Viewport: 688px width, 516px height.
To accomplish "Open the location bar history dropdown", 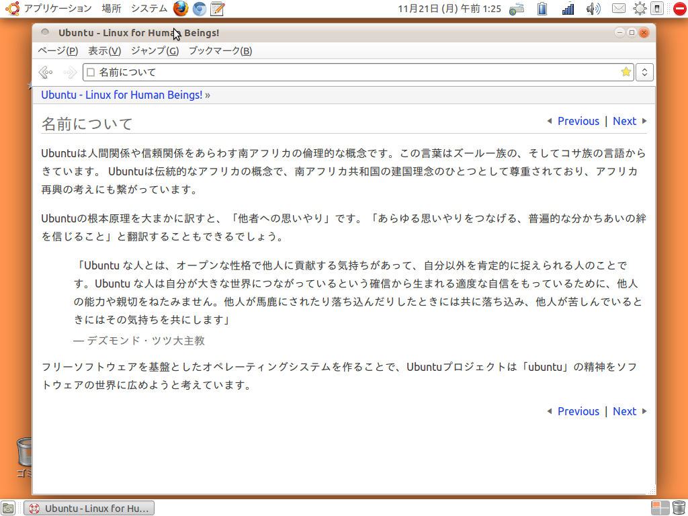I will coord(644,72).
